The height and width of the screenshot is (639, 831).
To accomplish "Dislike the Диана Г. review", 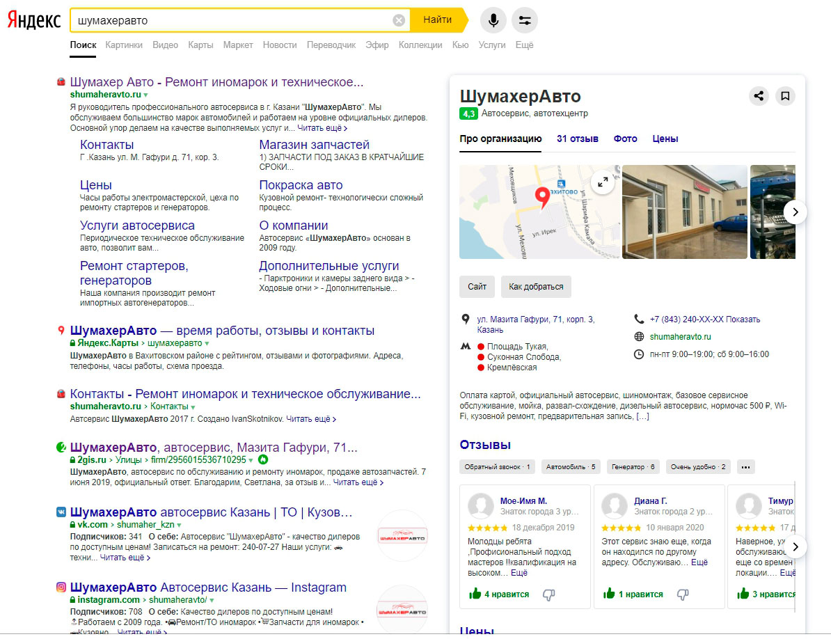I will (683, 595).
